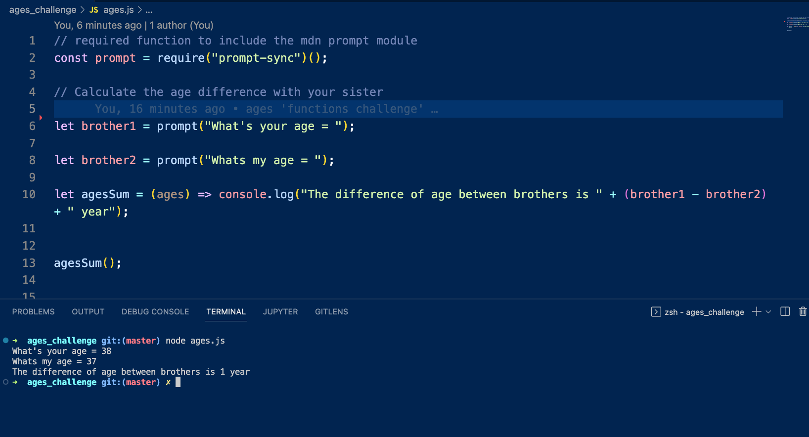Click line number 10 in the gutter
Screen dimensions: 809x437
click(29, 194)
